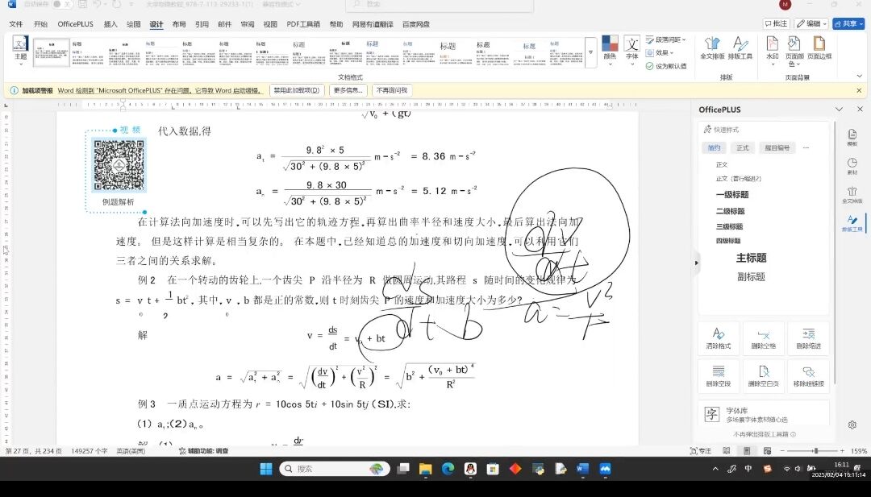Click the 删除空白页 tool icon

point(763,371)
